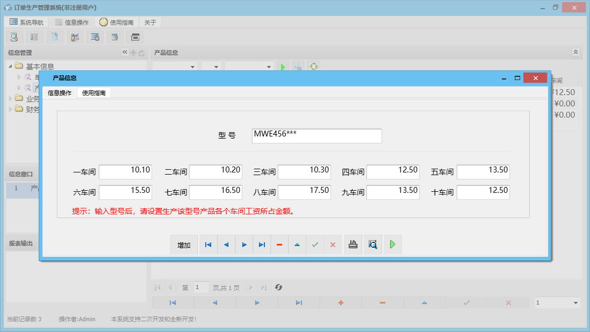The height and width of the screenshot is (332, 590).
Task: Click the 关于 menu item
Action: pos(150,22)
